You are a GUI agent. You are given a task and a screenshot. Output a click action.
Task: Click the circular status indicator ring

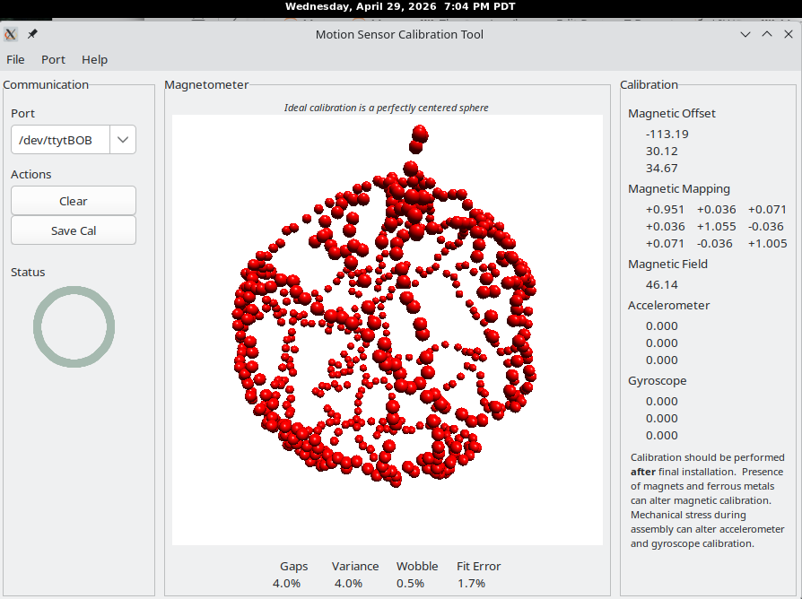click(x=74, y=326)
